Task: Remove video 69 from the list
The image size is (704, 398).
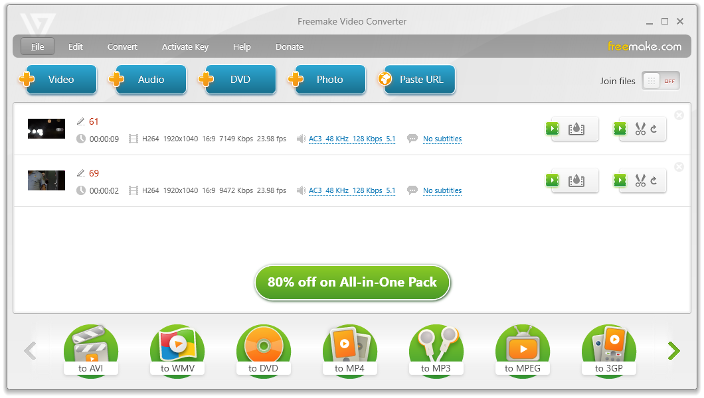Action: pos(679,166)
